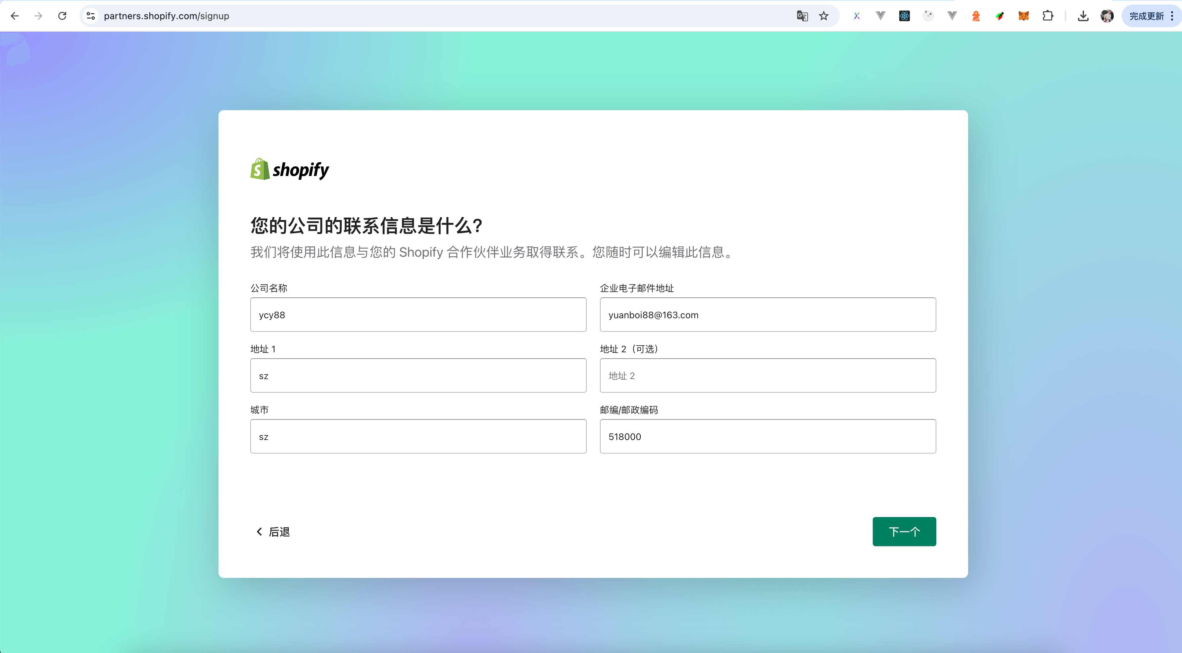Open the browser Downloads icon
This screenshot has height=653, width=1182.
click(x=1083, y=16)
